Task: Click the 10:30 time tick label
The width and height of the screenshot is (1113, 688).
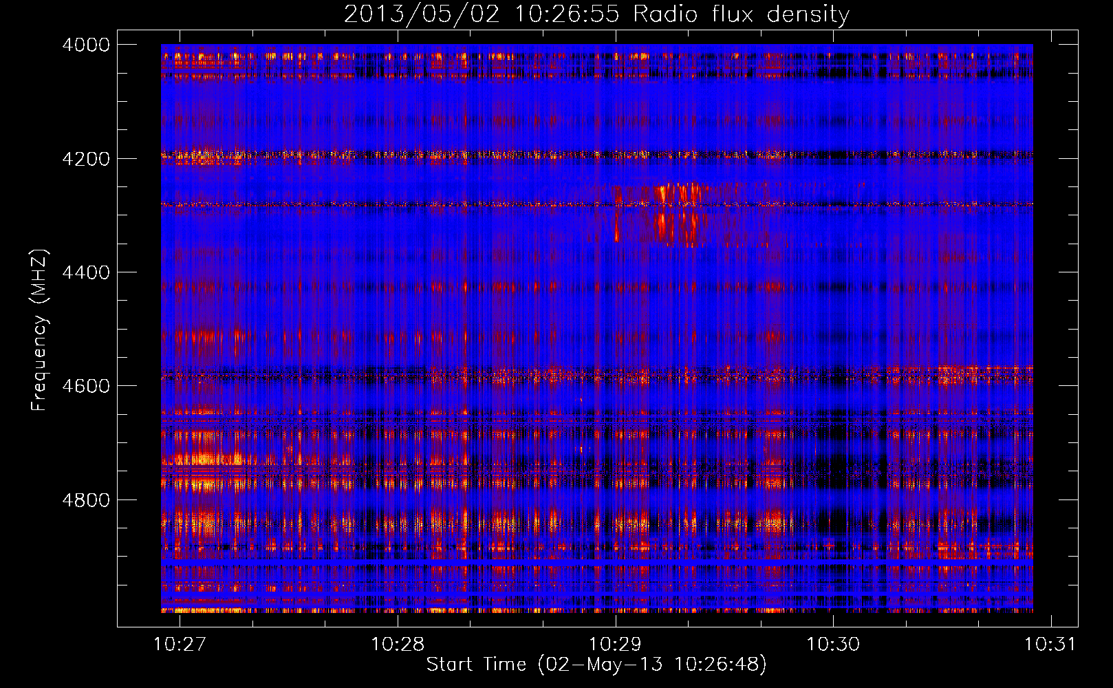Action: [x=833, y=645]
